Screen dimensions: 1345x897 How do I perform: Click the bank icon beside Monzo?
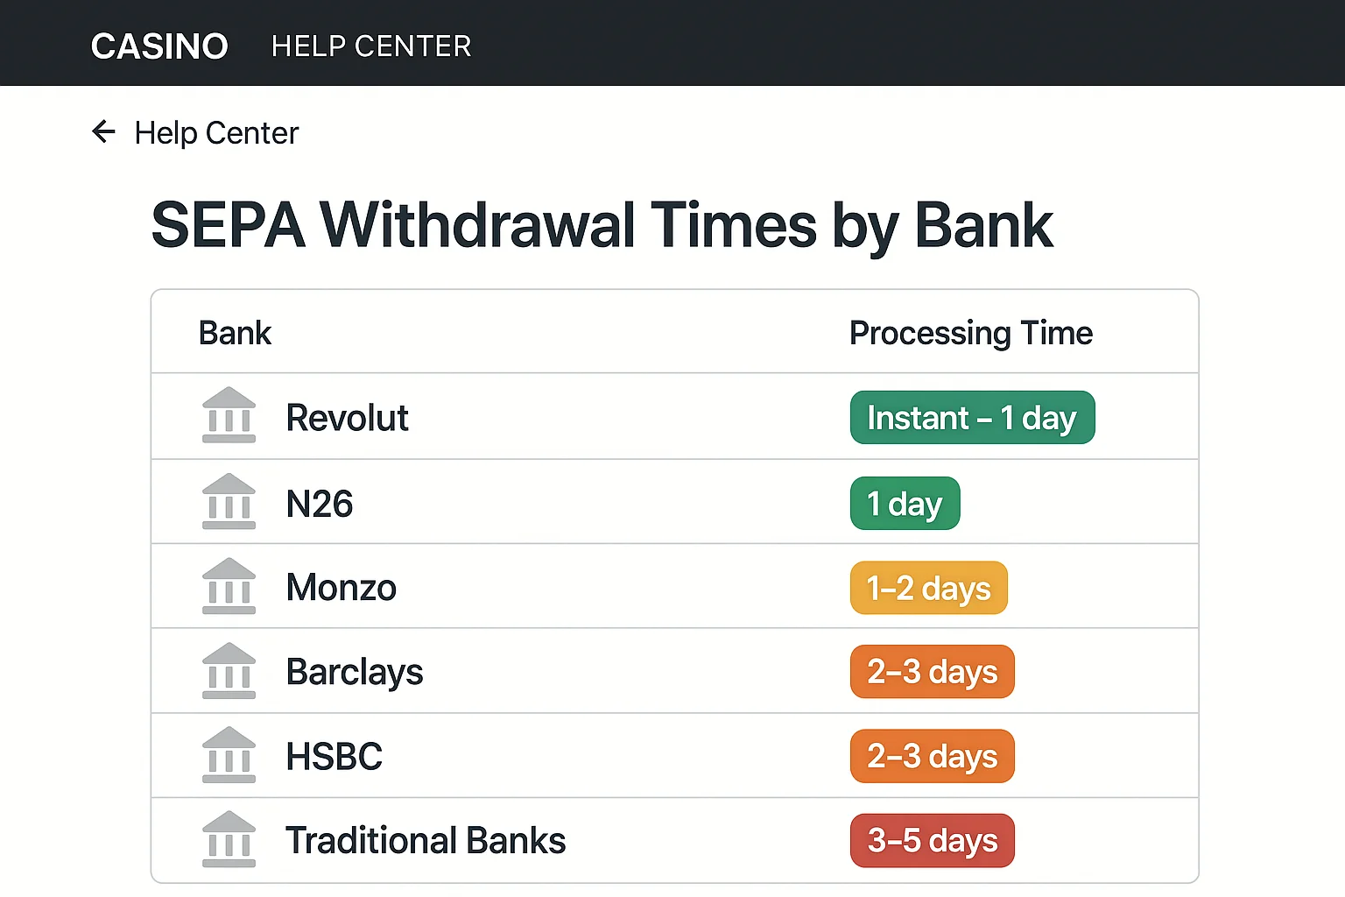click(229, 586)
